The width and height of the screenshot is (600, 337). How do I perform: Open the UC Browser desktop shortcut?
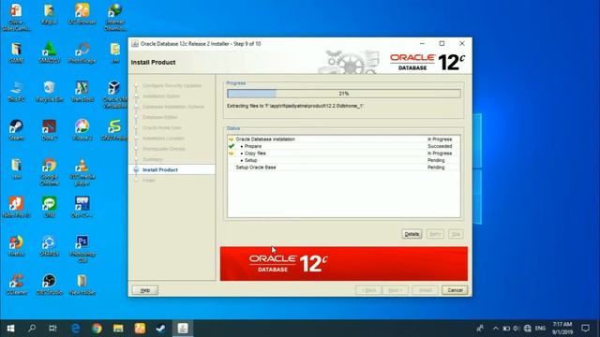click(82, 14)
